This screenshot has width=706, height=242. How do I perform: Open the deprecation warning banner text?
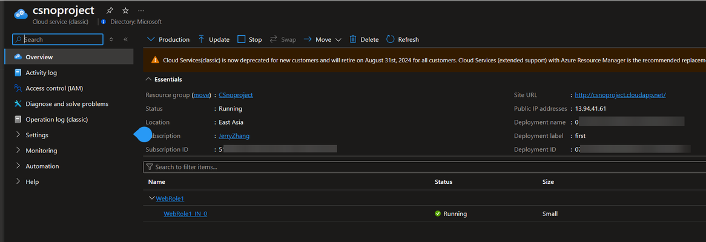[434, 60]
